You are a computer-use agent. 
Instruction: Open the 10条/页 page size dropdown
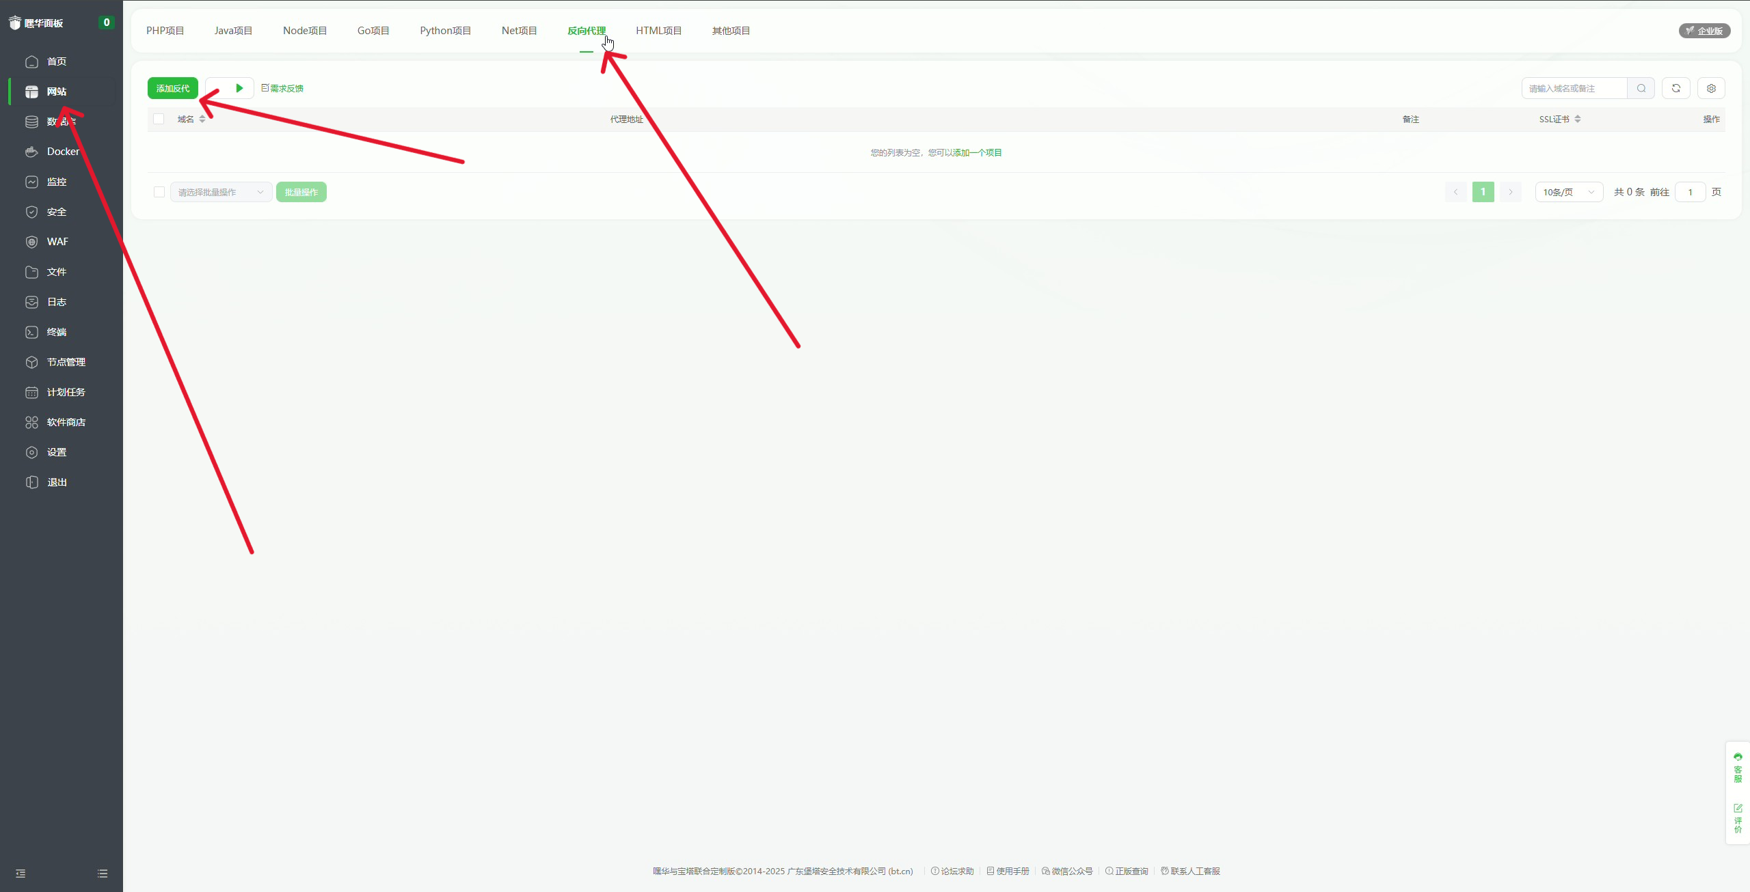click(x=1568, y=192)
